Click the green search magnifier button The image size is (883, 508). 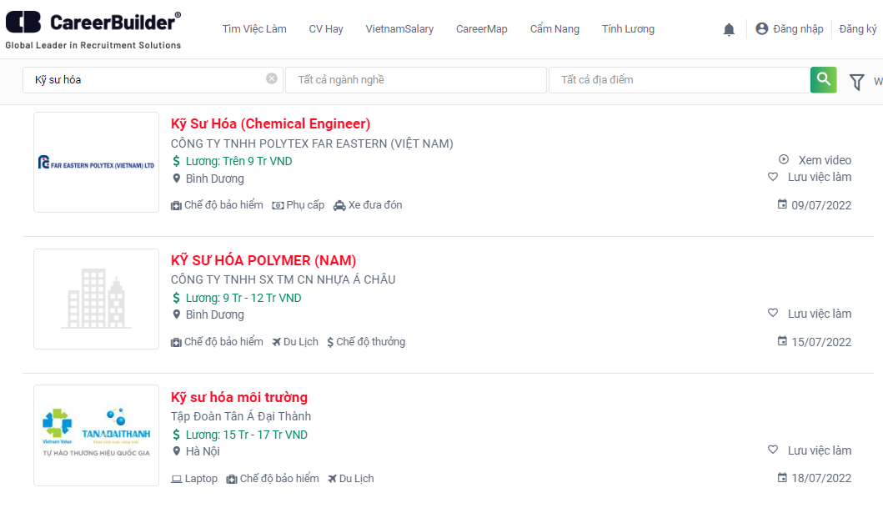tap(823, 79)
